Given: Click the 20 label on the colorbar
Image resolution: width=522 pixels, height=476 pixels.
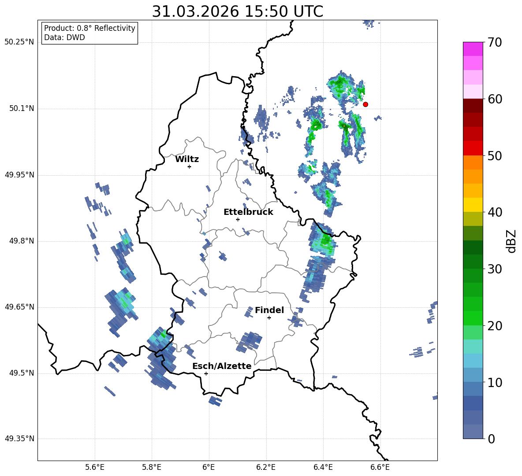Looking at the screenshot, I should pyautogui.click(x=495, y=326).
